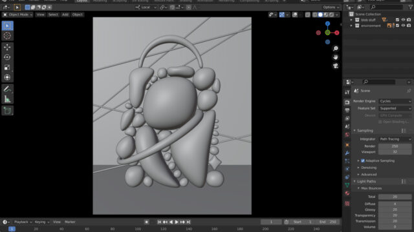This screenshot has width=414, height=232.
Task: Open the Feature Set Supported dropdown
Action: pos(395,108)
